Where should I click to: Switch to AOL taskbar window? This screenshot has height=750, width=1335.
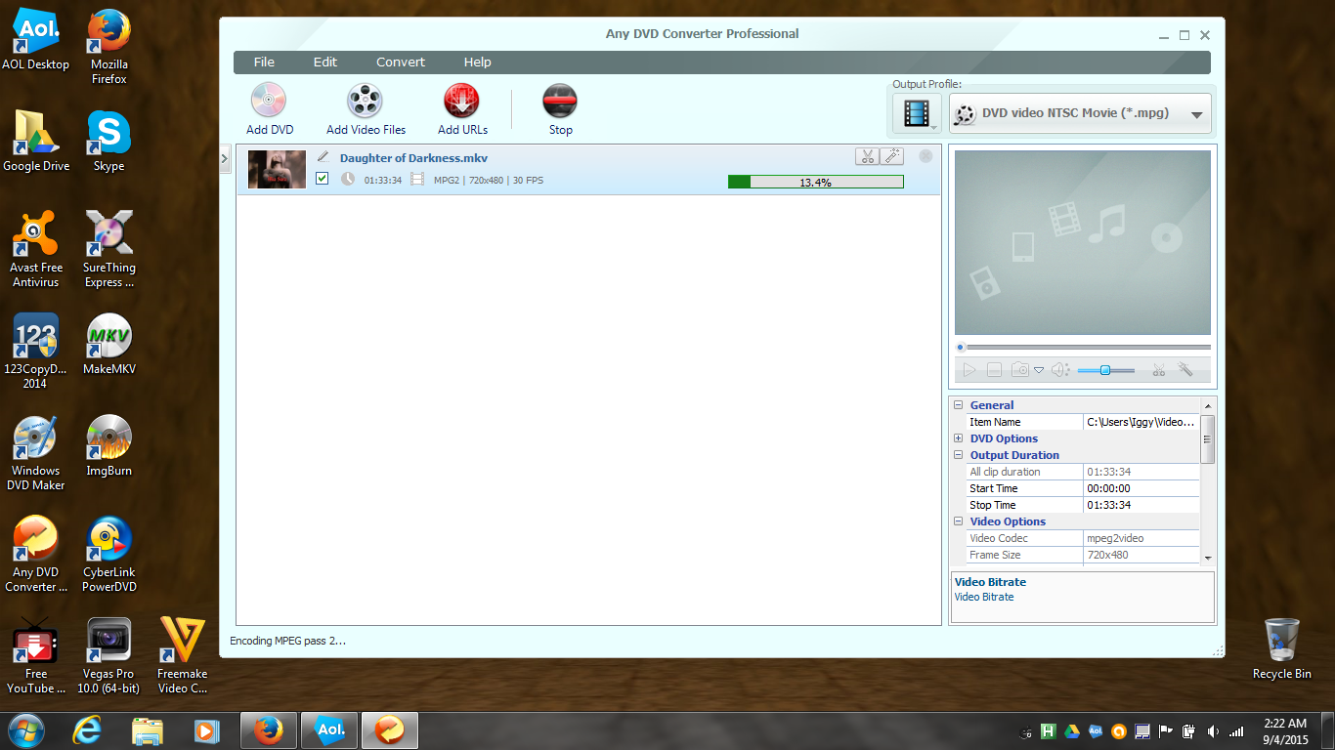pyautogui.click(x=329, y=729)
